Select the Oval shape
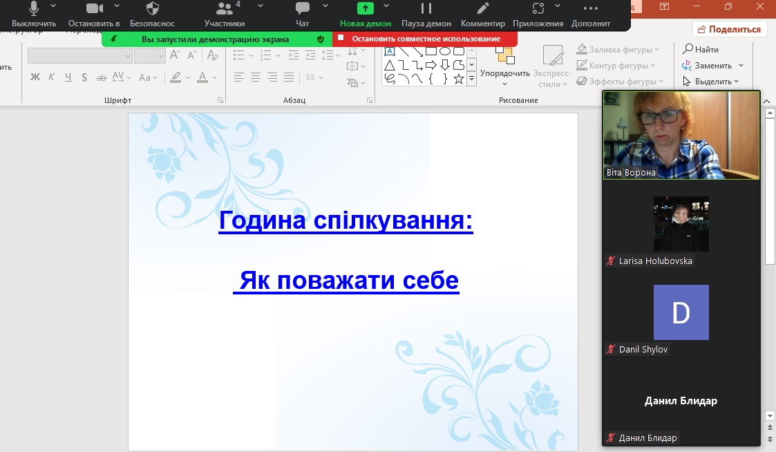This screenshot has height=452, width=776. (x=445, y=51)
